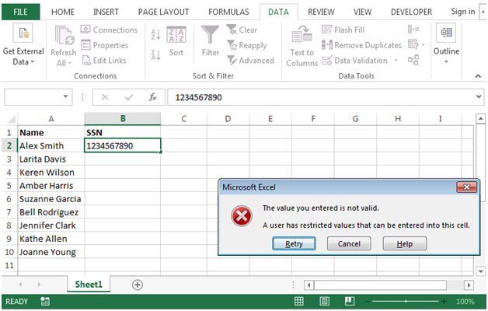Image resolution: width=488 pixels, height=311 pixels.
Task: Expand the Get External Data dropdown
Action: coord(32,62)
